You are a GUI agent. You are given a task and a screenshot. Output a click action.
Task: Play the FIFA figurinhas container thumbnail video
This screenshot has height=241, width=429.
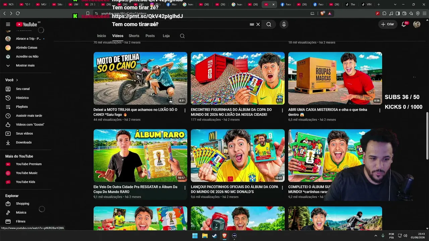click(x=238, y=78)
